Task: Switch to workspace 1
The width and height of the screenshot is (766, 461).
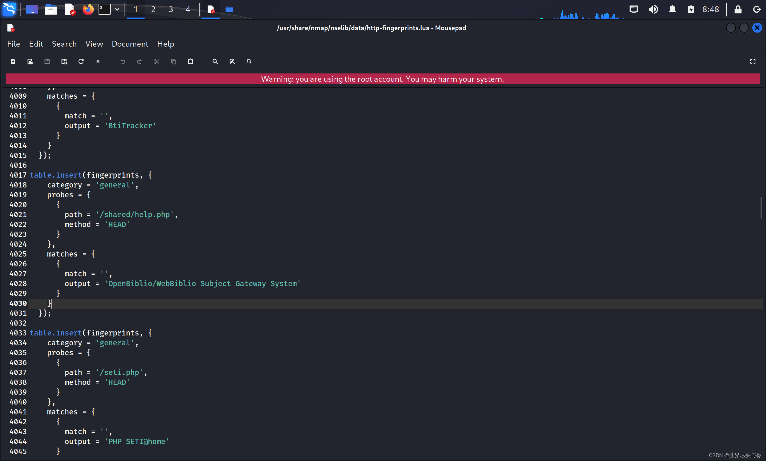Action: pos(136,9)
